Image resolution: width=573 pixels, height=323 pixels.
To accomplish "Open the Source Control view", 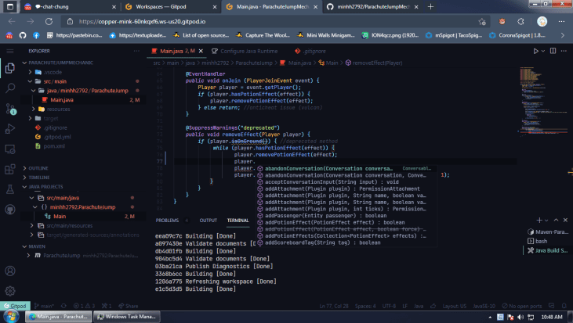I will pos(10,109).
